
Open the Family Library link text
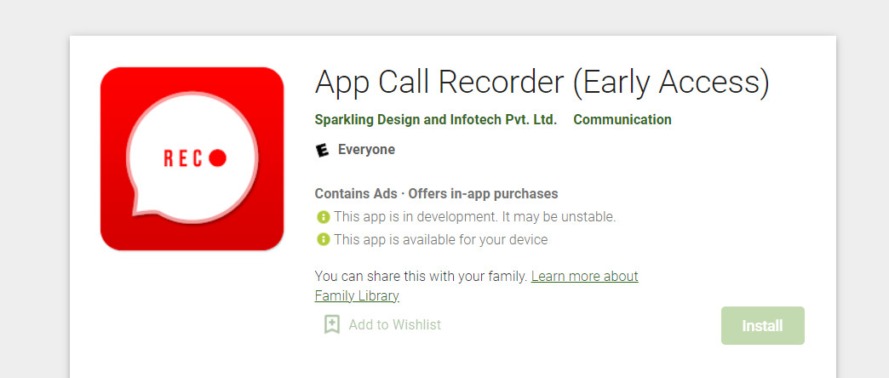pos(357,295)
